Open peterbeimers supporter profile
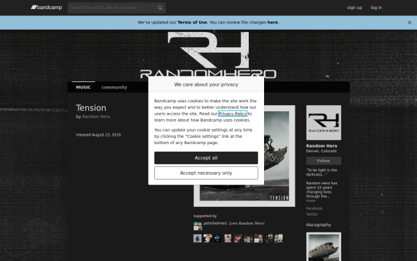This screenshot has height=261, width=417. [x=215, y=223]
